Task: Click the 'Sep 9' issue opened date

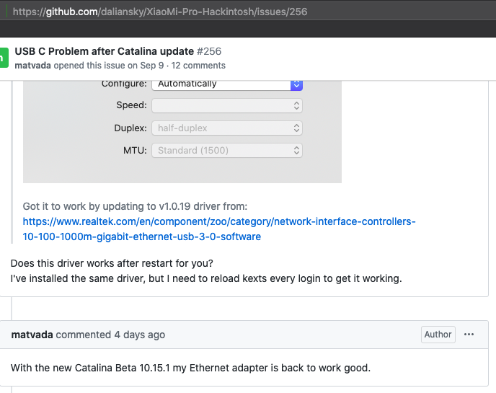Action: [152, 66]
